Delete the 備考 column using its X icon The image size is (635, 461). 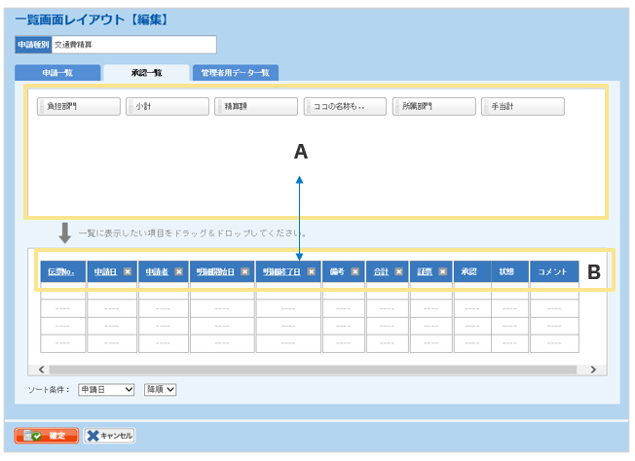point(355,272)
